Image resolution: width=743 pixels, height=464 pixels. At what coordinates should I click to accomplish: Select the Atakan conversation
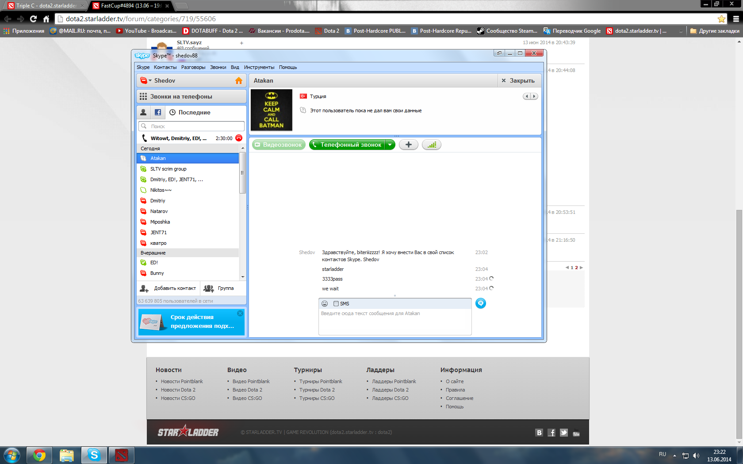coord(188,158)
